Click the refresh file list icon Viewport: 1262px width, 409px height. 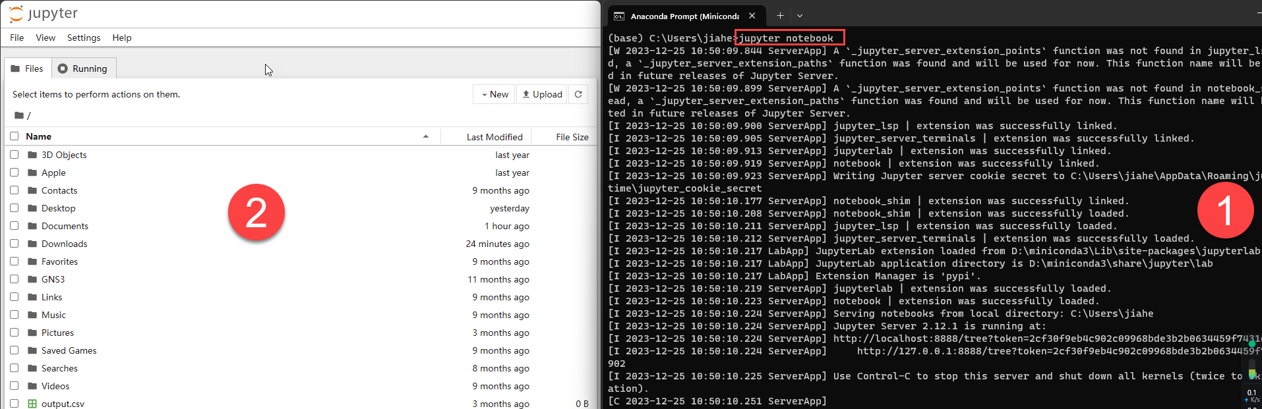[578, 94]
